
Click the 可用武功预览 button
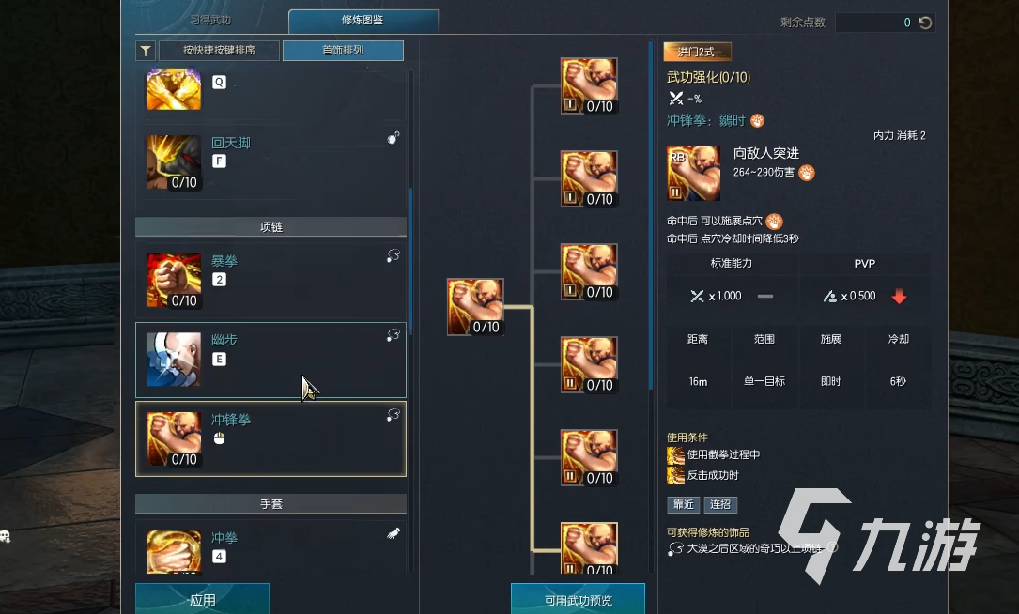pos(579,599)
